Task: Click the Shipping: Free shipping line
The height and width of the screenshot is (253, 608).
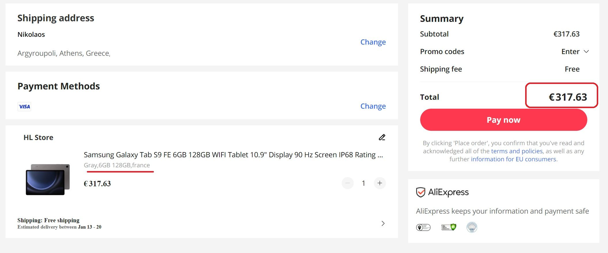Action: point(48,220)
